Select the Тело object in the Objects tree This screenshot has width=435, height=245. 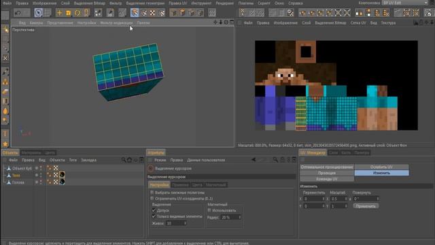tap(16, 176)
